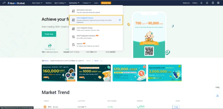Select USDT-margined Contracts menu entry
223x109 pixels.
point(96,37)
